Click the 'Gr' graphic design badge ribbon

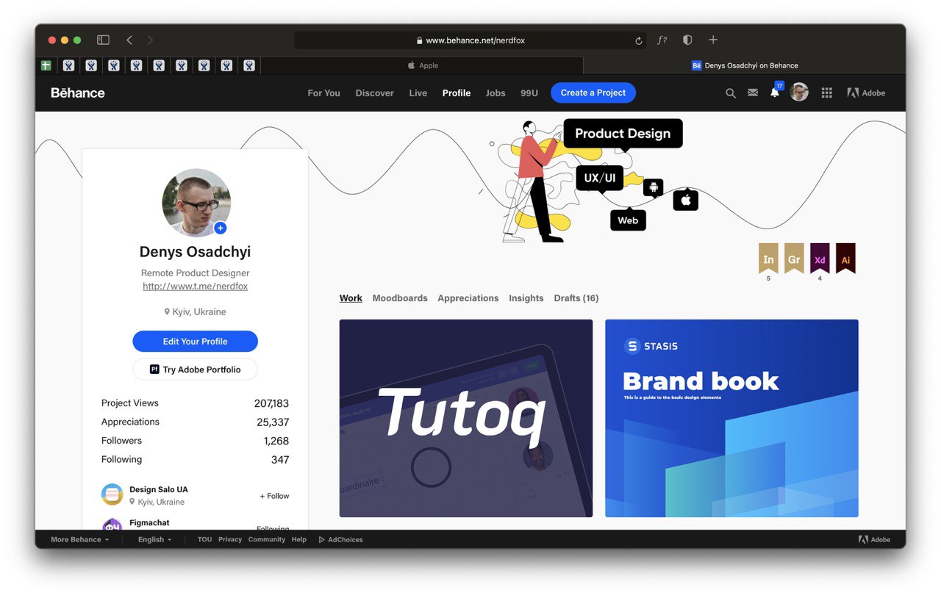pyautogui.click(x=794, y=258)
